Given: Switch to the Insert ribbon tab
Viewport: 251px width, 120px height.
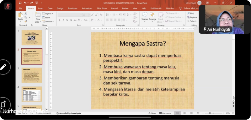Looking at the screenshot, I should [41, 8].
